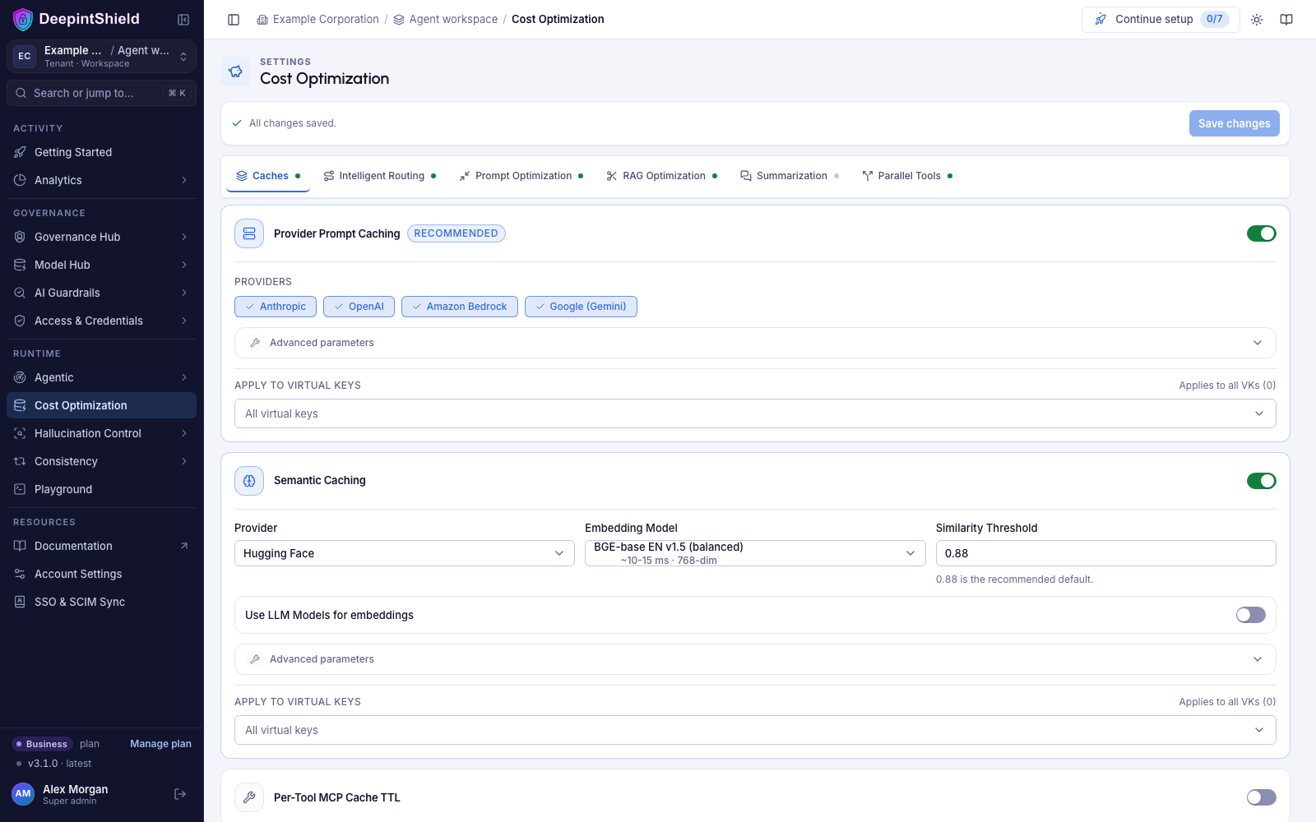
Task: Click the Consistency loop icon
Action: click(20, 461)
